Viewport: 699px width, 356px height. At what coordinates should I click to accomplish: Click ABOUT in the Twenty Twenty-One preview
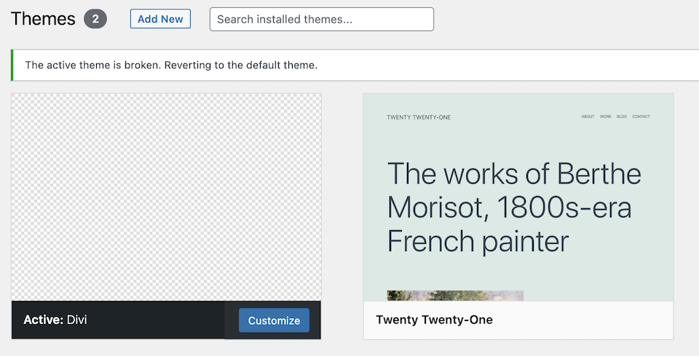(x=588, y=116)
